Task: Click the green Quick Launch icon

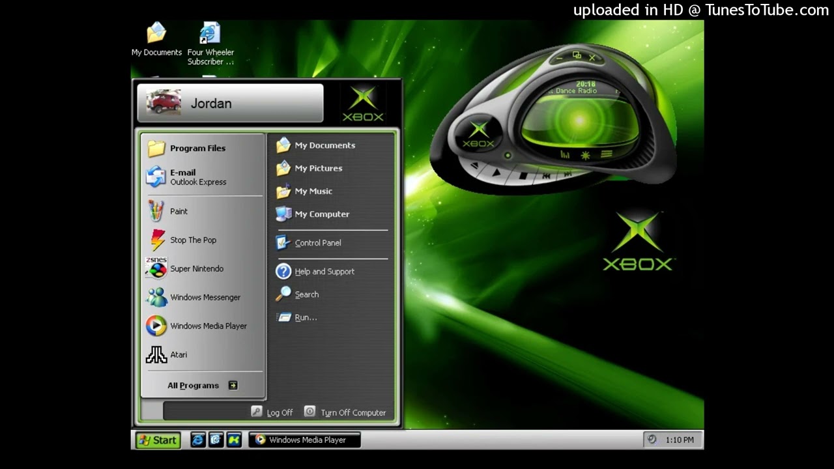Action: point(234,440)
